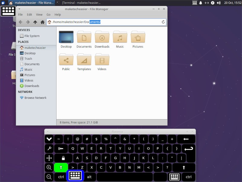Click the black keyboard icon on the desktop
This screenshot has width=242, height=182.
[8, 11]
